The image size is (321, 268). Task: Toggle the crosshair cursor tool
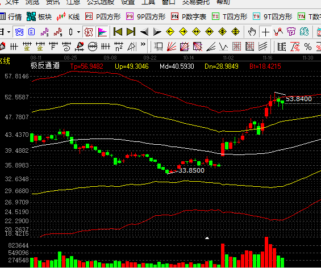point(265,32)
